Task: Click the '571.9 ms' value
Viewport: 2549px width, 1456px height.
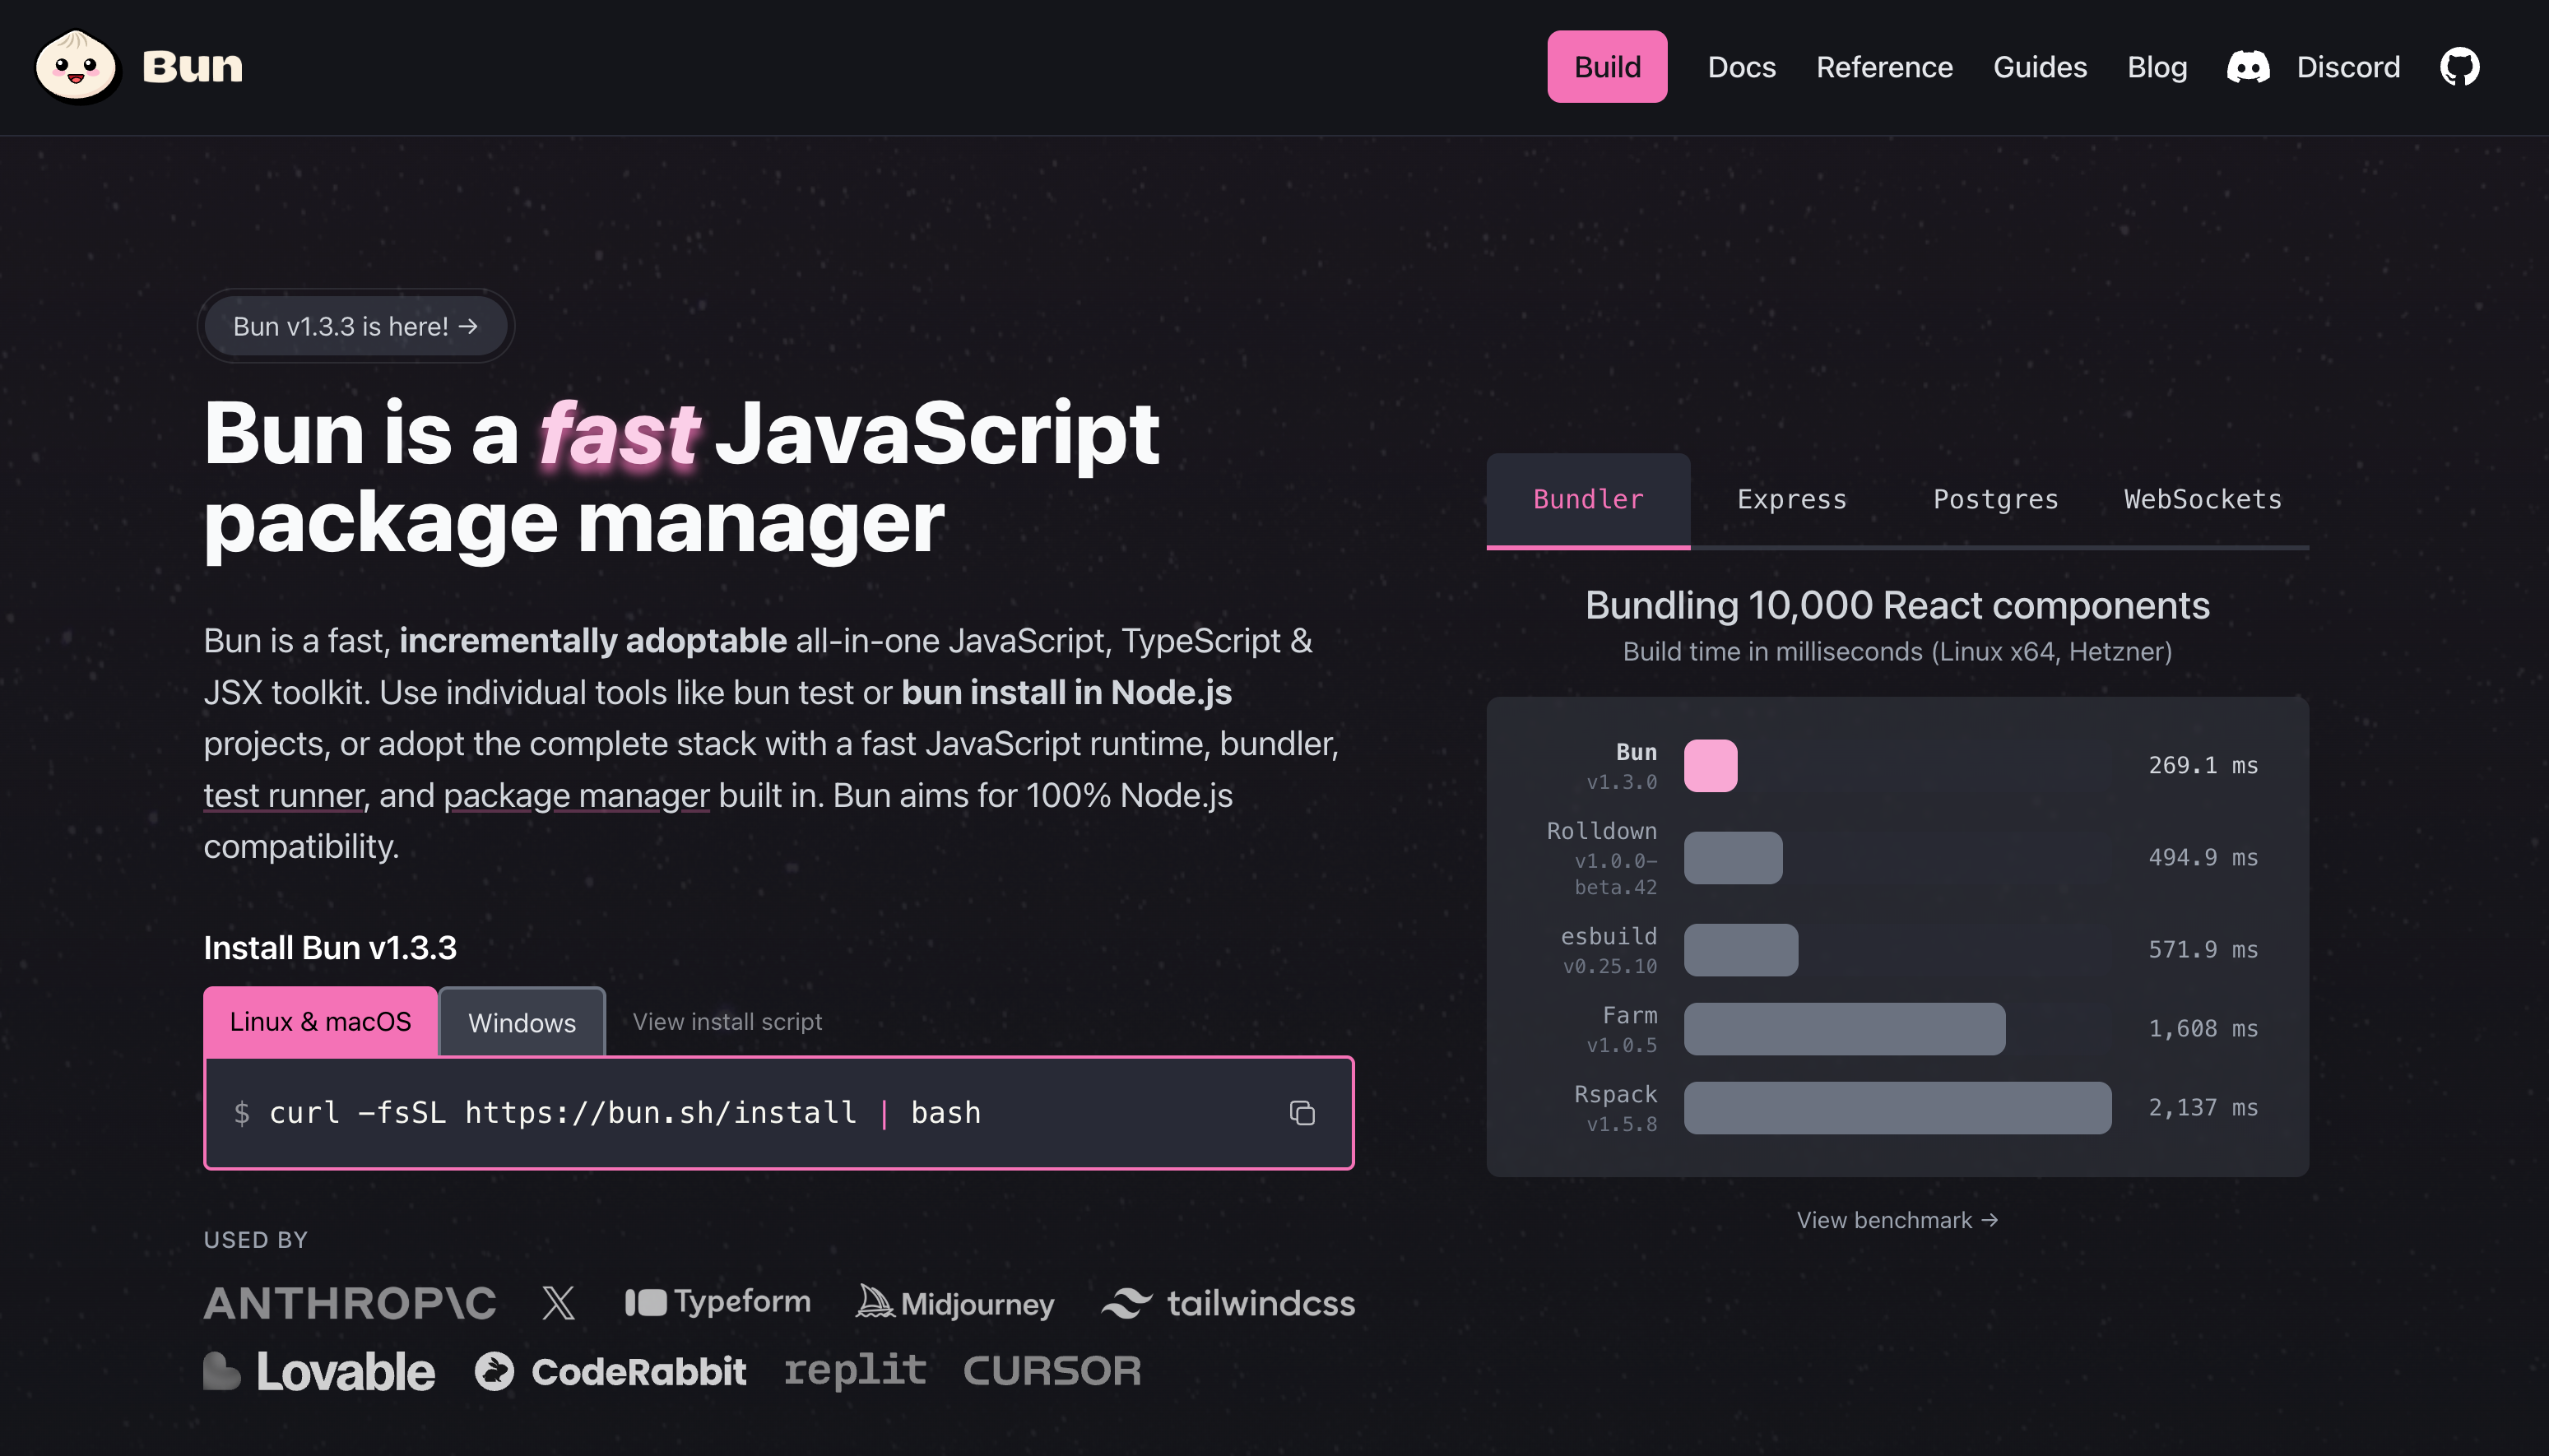Action: tap(2203, 950)
